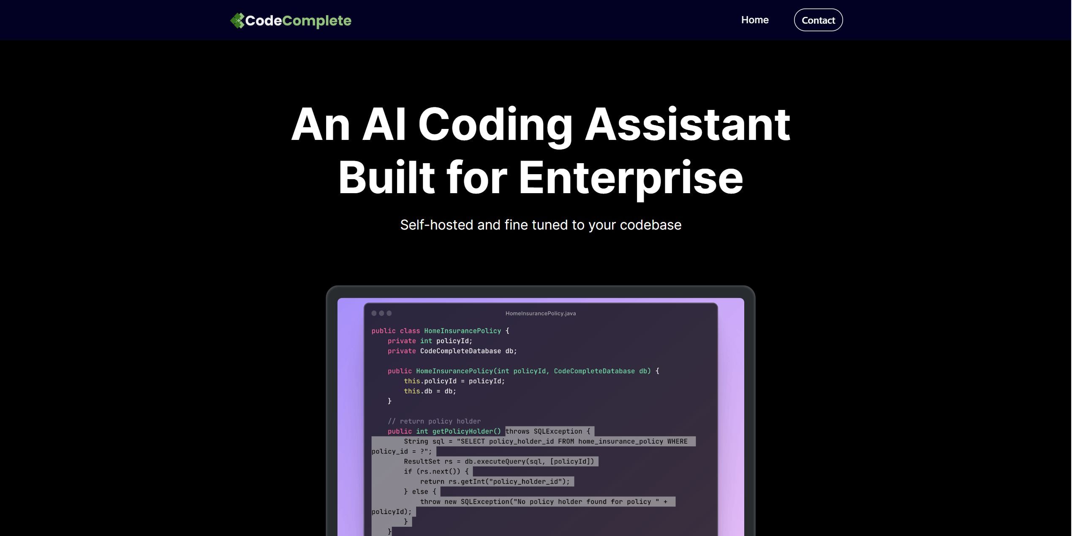1072x536 pixels.
Task: Click the yellow window control dot in the editor
Action: click(381, 313)
